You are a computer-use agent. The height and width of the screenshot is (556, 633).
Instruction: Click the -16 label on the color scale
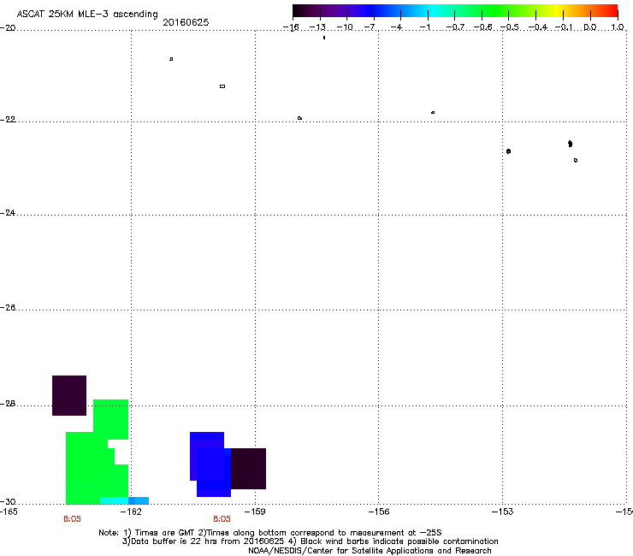pos(291,27)
